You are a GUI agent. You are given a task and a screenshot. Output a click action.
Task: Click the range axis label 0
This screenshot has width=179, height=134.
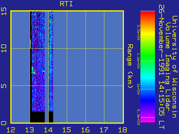(4, 123)
